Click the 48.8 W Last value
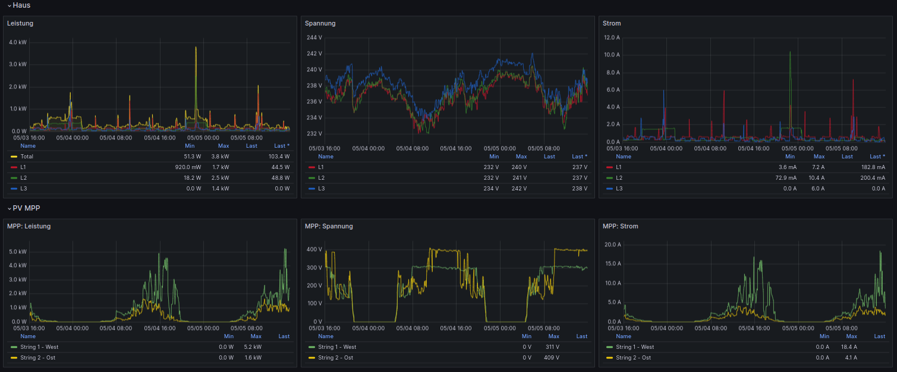The height and width of the screenshot is (372, 897). click(280, 178)
